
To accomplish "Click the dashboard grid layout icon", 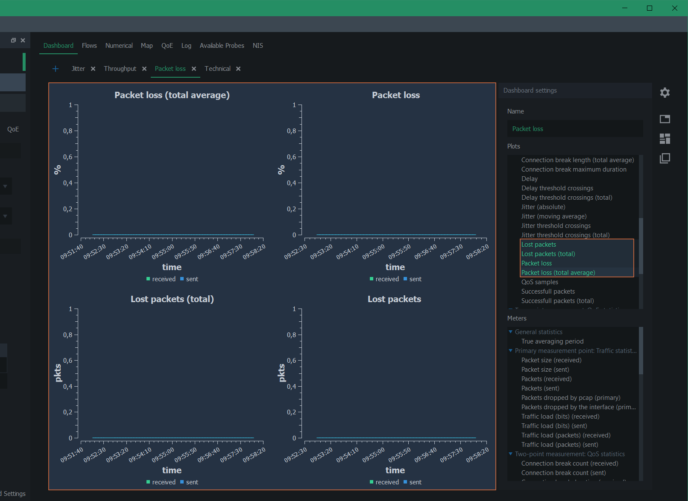I will [x=665, y=139].
